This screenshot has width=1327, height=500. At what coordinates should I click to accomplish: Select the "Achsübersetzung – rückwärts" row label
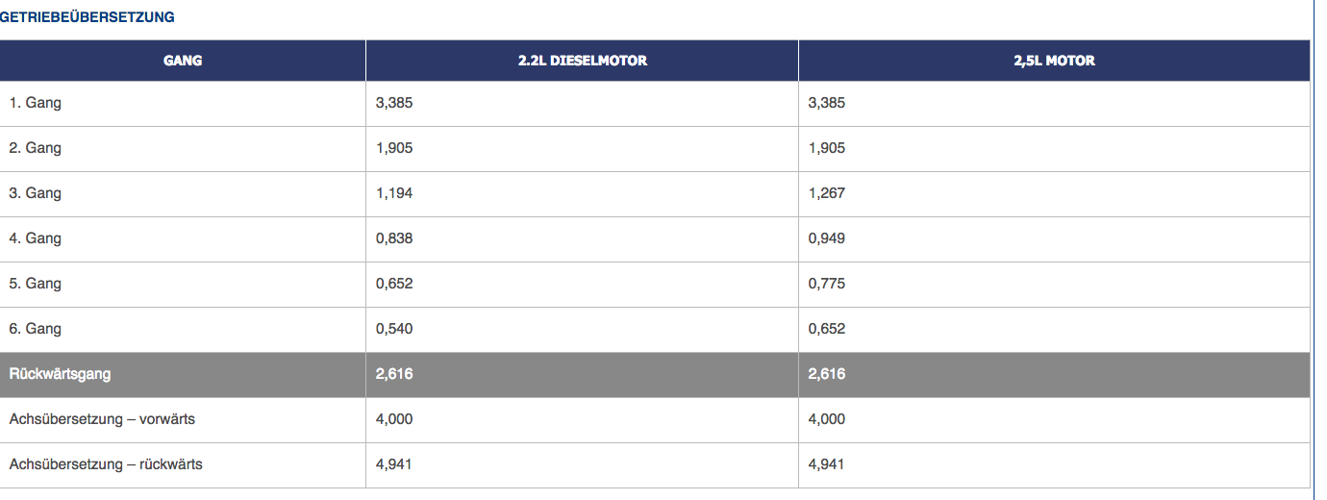(x=106, y=464)
